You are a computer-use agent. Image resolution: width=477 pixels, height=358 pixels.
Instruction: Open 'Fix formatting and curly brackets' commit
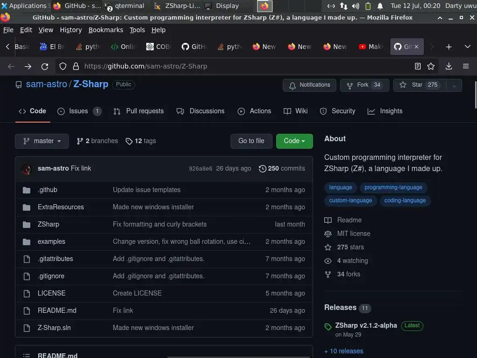[x=160, y=224]
